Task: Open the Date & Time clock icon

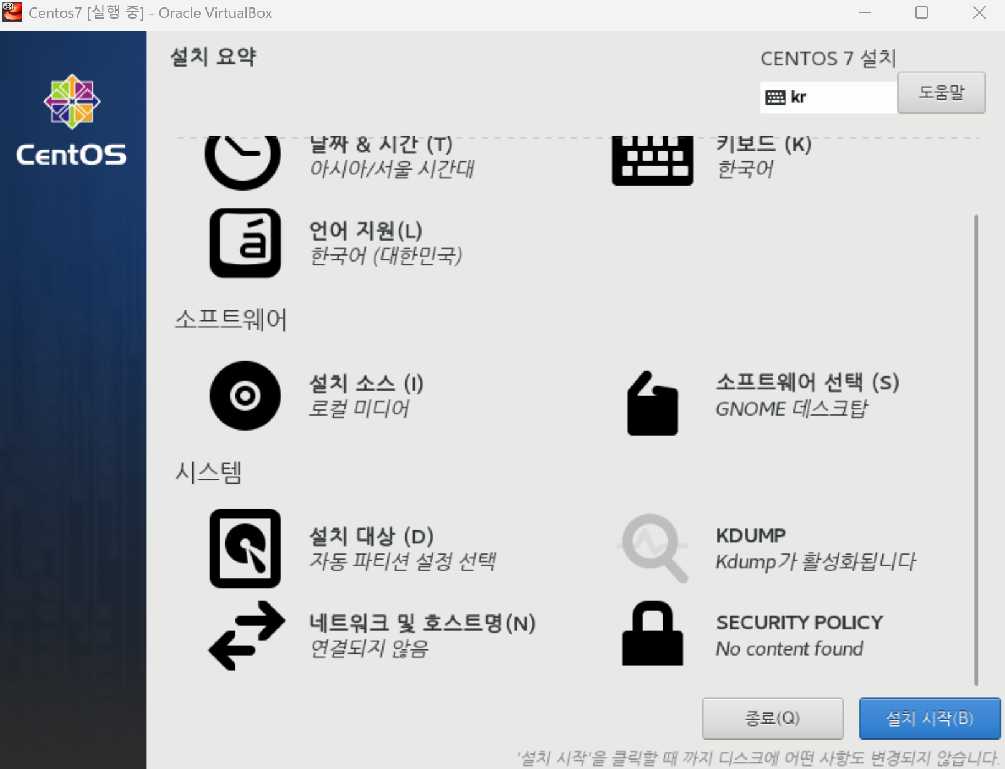Action: click(x=243, y=163)
